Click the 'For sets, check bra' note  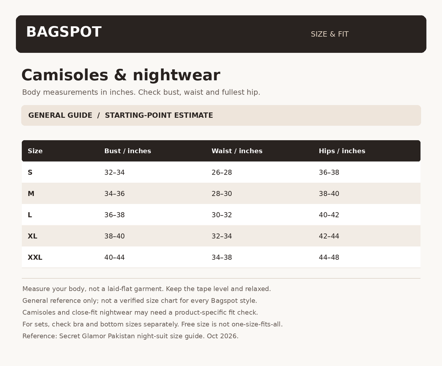point(152,324)
